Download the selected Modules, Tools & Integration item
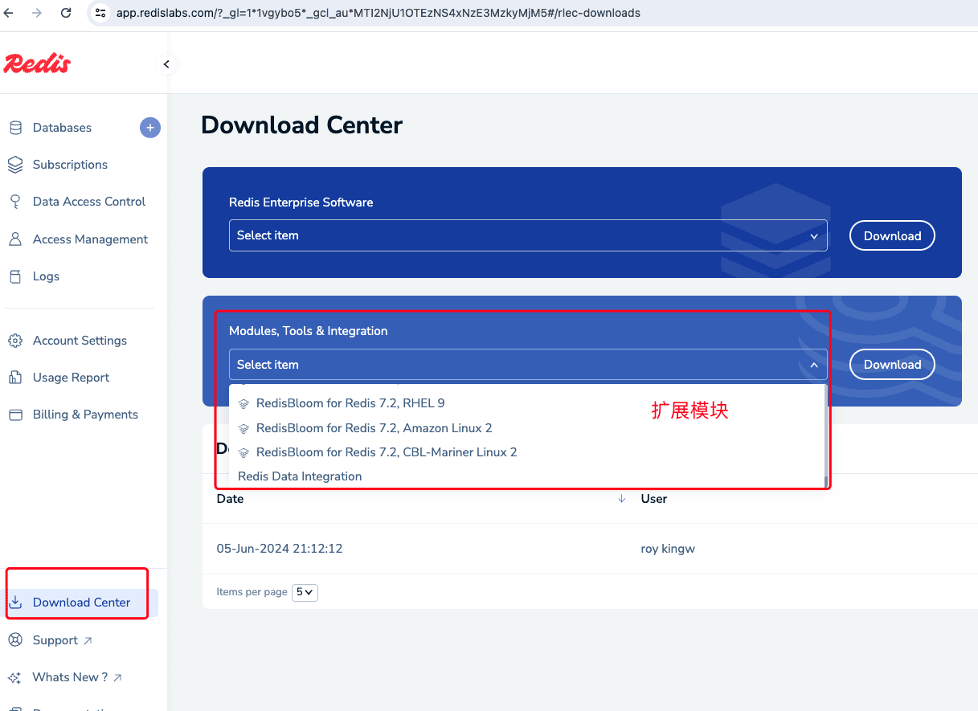 (x=892, y=365)
